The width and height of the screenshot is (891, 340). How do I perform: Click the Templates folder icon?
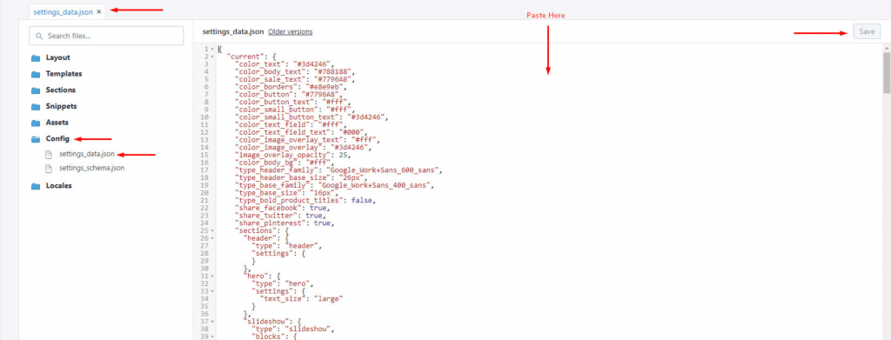tap(36, 74)
